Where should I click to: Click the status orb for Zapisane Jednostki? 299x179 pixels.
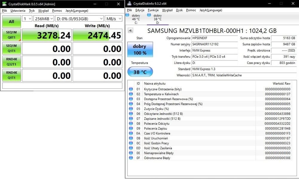click(x=131, y=119)
